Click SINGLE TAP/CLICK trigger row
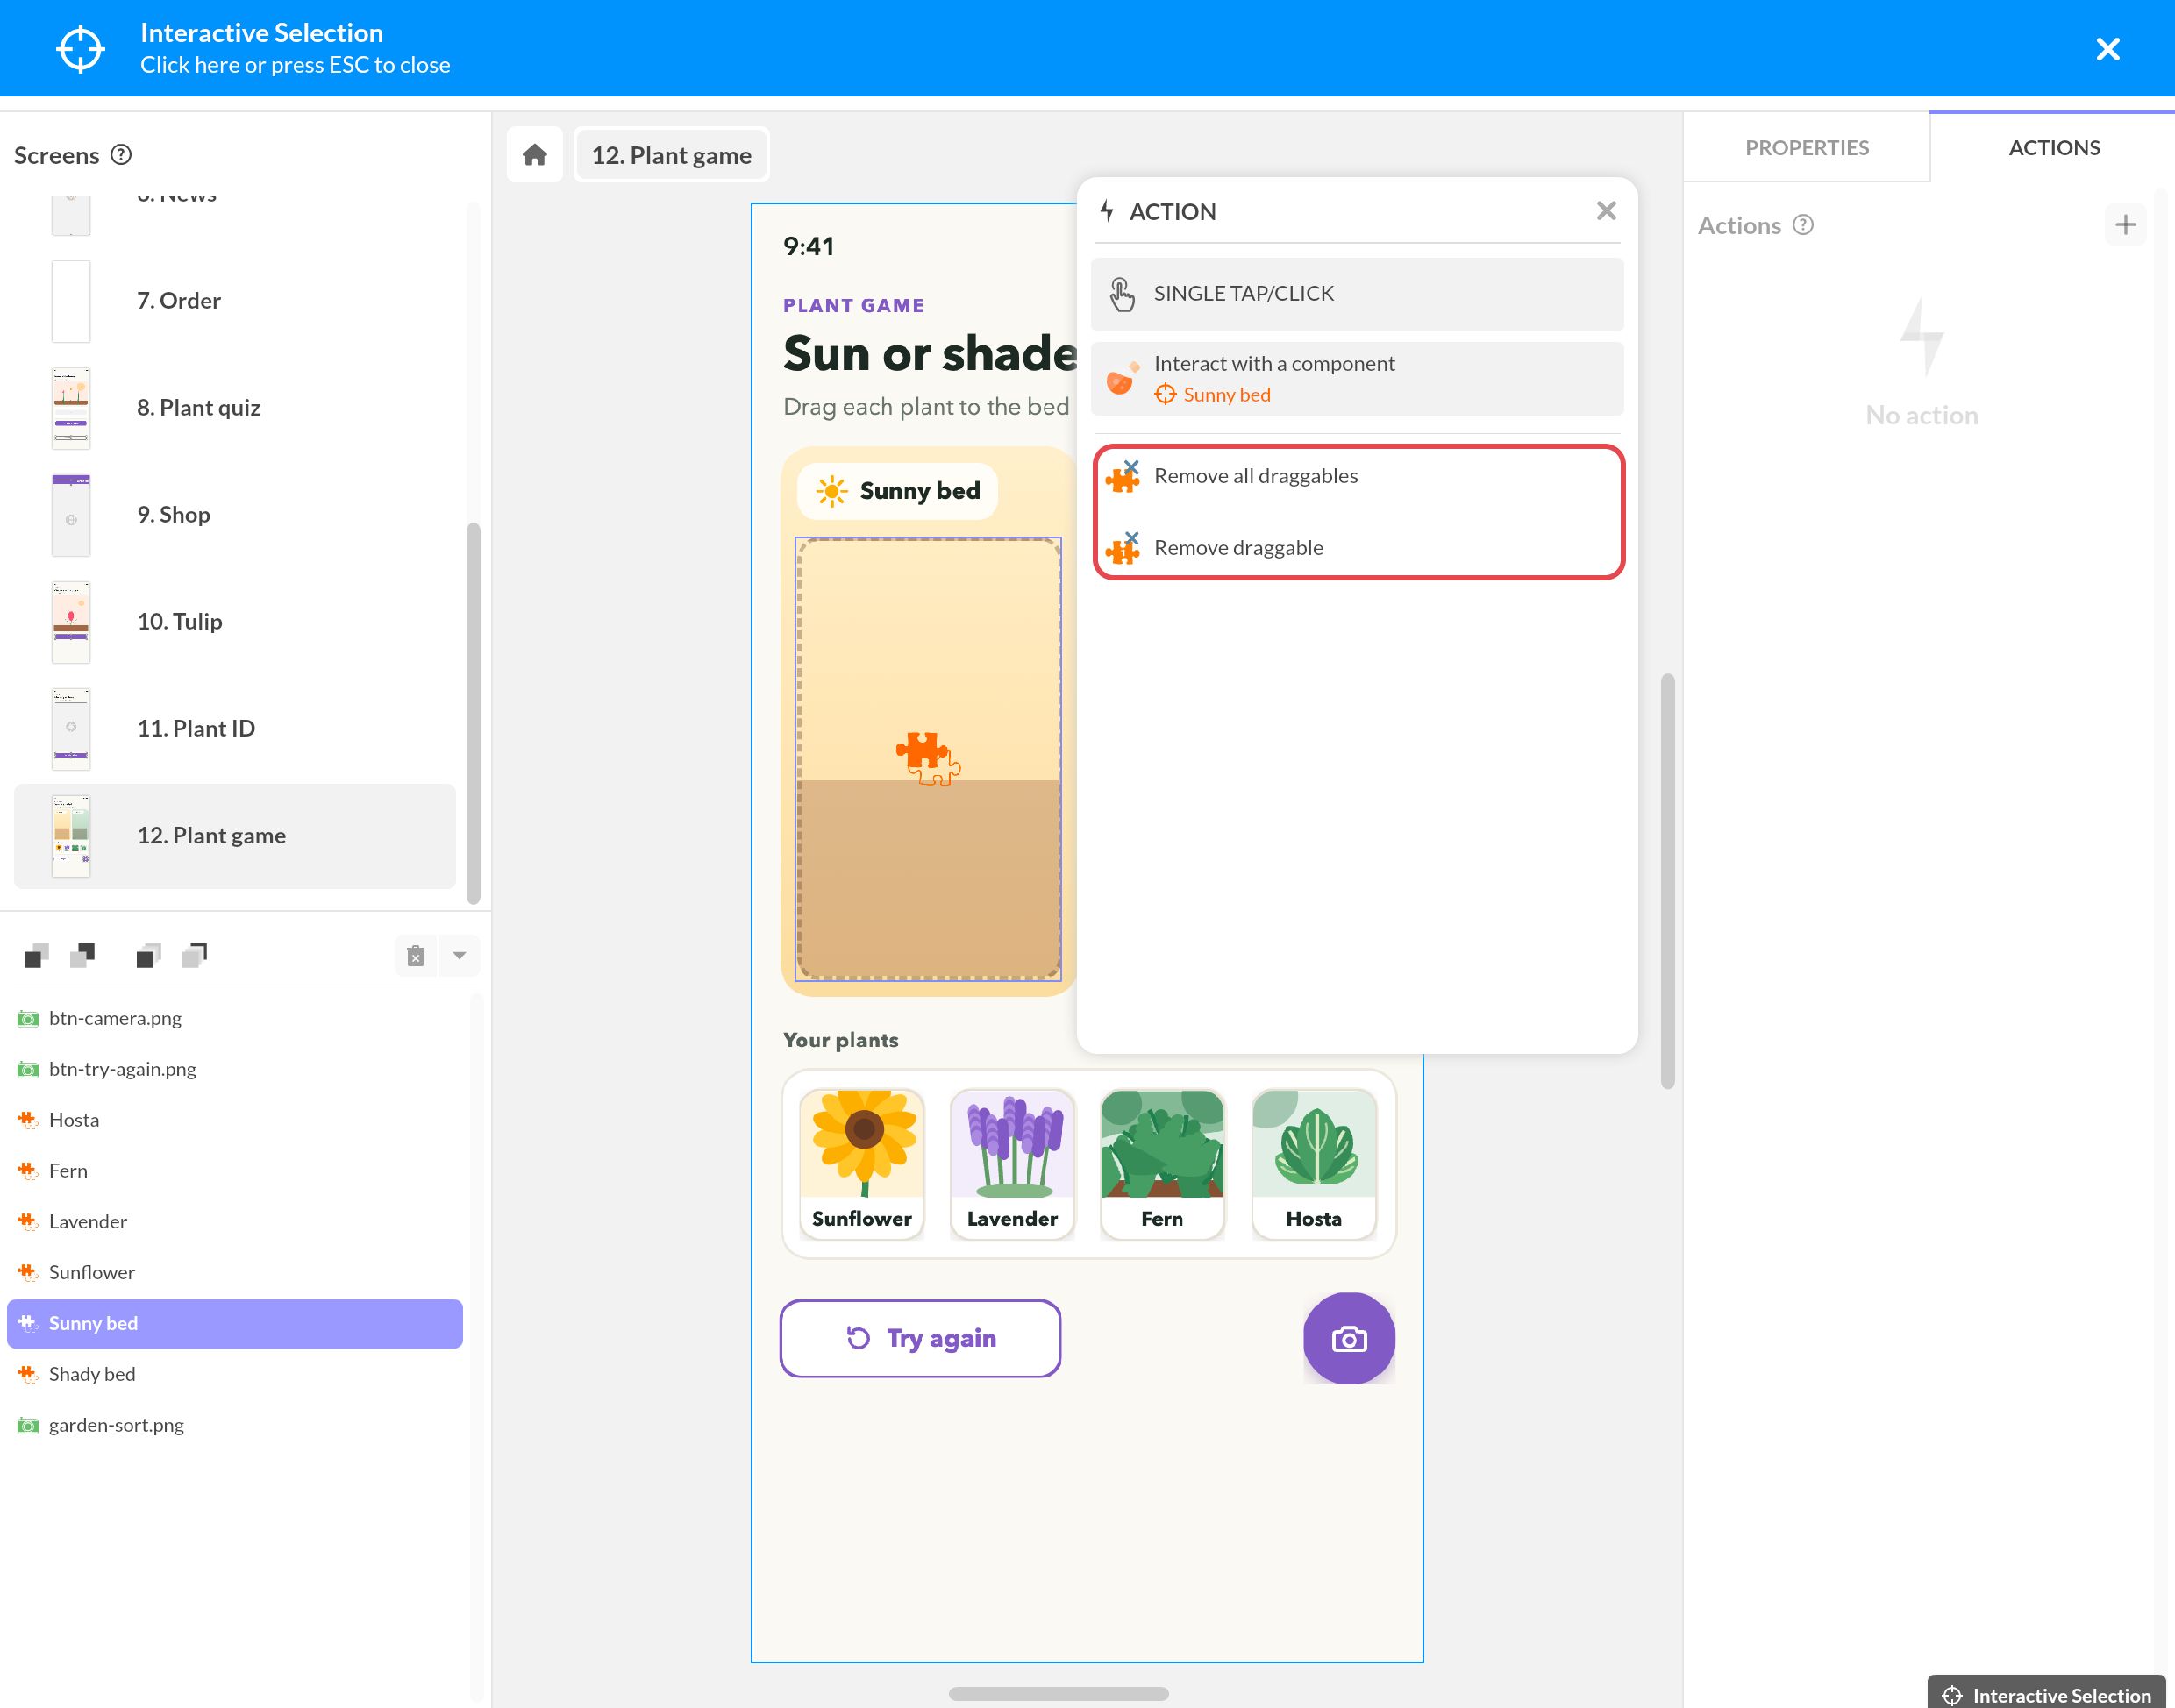The image size is (2175, 1708). click(x=1357, y=294)
